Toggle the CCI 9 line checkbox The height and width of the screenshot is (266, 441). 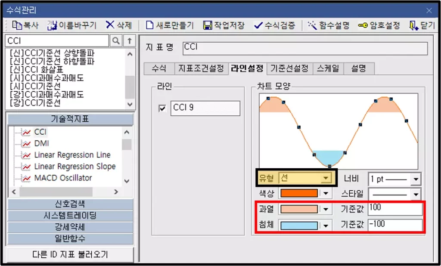point(162,108)
